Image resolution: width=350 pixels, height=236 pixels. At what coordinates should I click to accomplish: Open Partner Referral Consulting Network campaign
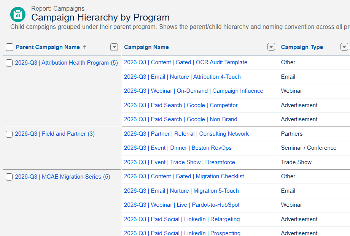186,134
